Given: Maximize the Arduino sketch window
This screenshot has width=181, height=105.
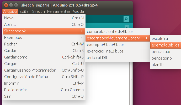Looking at the screenshot, I should point(16,5).
